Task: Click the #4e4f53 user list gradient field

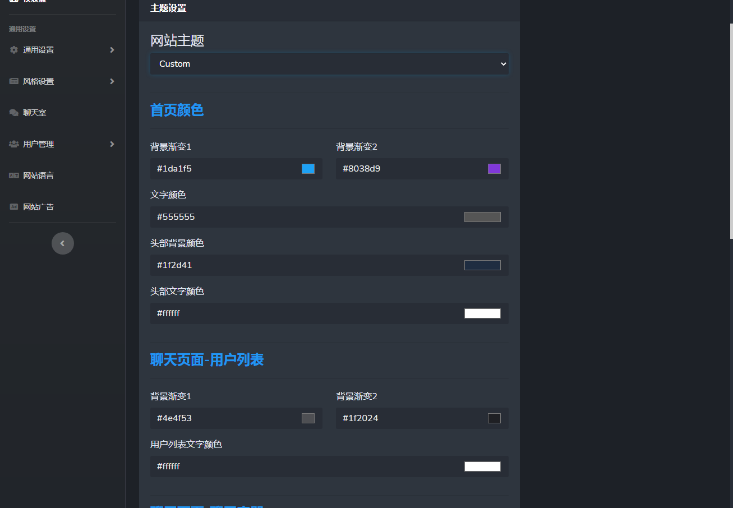Action: point(224,418)
